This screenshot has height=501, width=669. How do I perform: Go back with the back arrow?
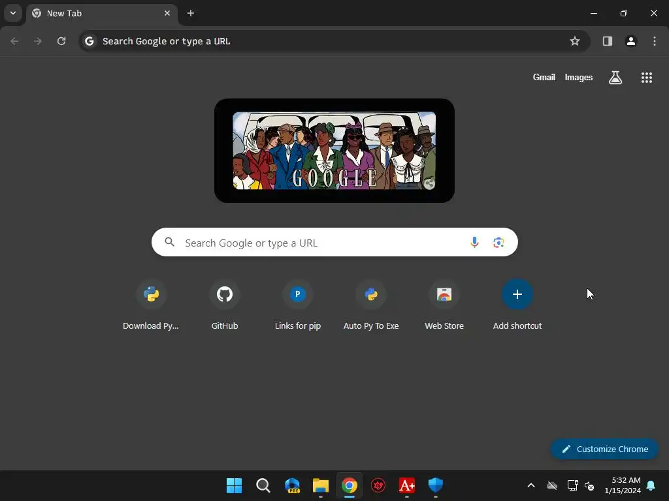coord(14,41)
